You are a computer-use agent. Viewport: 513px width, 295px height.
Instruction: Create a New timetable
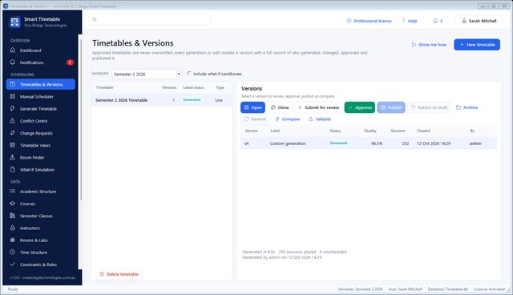point(477,44)
